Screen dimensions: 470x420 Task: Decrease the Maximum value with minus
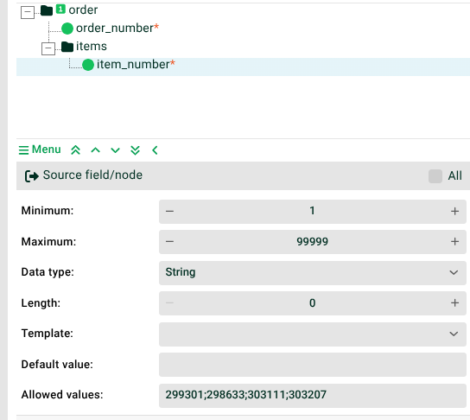click(169, 242)
